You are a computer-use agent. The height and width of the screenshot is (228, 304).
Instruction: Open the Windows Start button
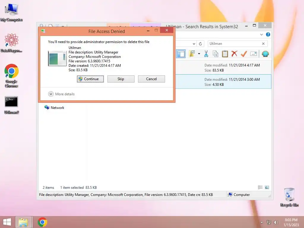point(7,222)
